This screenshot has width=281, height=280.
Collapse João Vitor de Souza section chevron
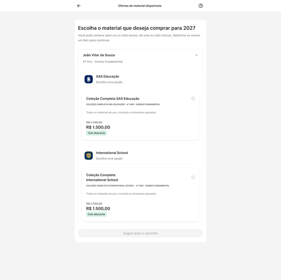[196, 55]
